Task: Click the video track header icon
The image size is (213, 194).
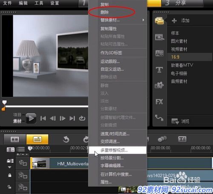Action: pyautogui.click(x=23, y=163)
